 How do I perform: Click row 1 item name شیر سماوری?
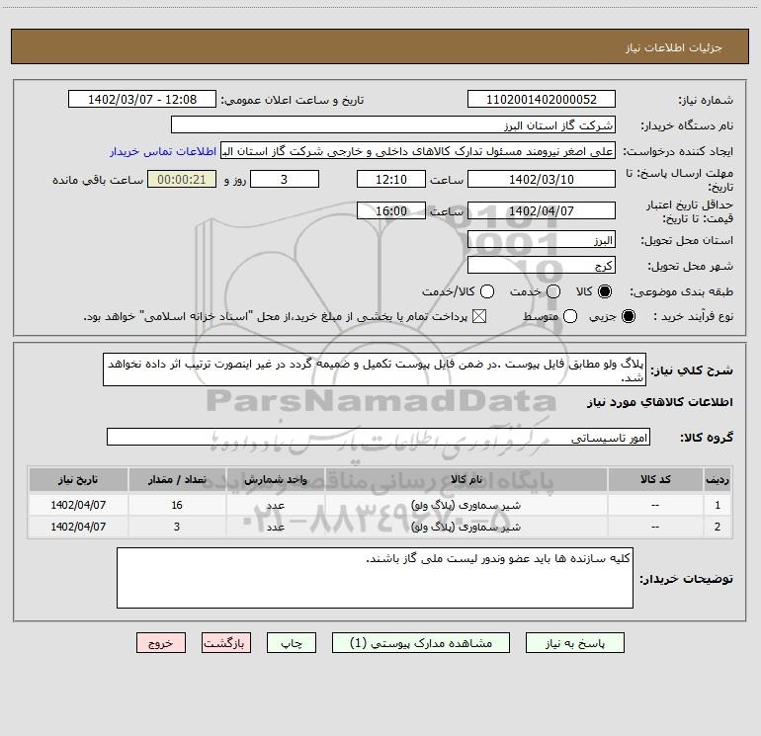tap(465, 505)
